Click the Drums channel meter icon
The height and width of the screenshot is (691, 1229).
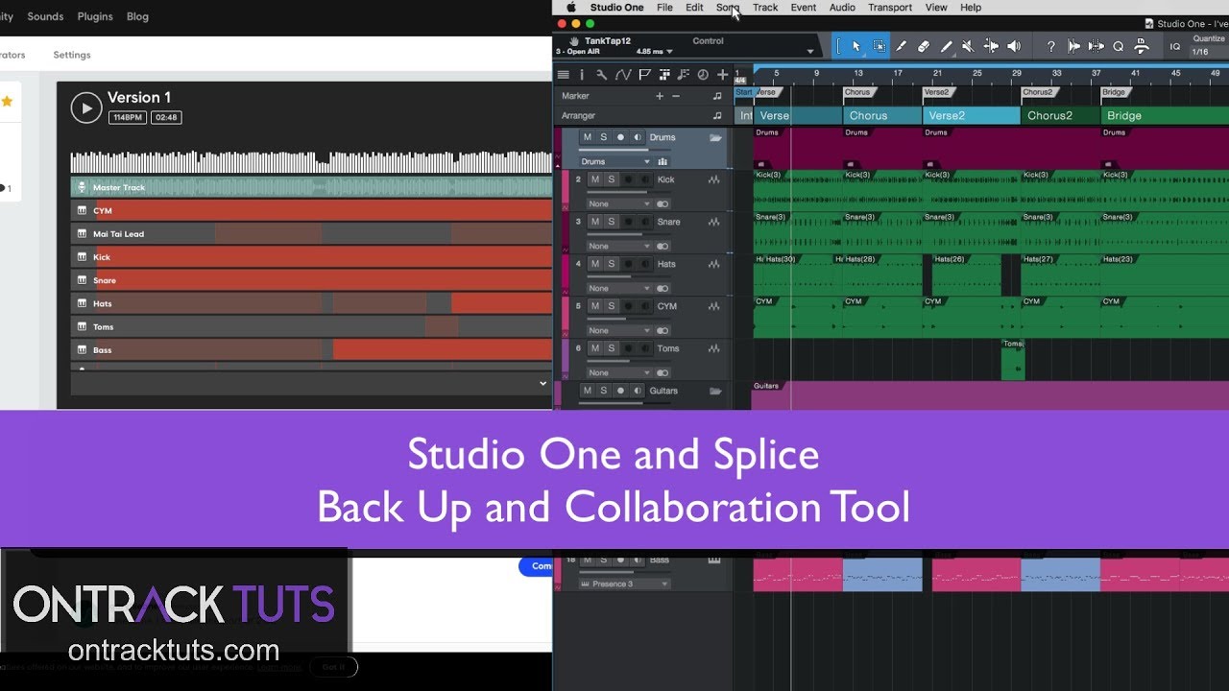(x=663, y=161)
